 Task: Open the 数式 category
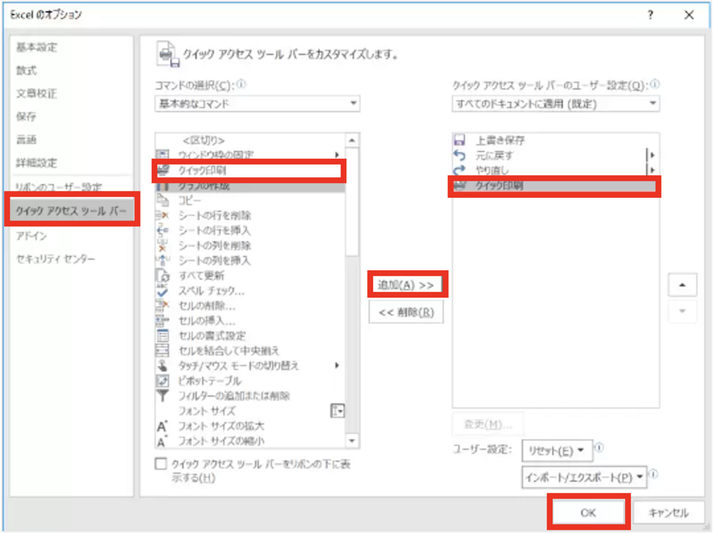[x=26, y=70]
